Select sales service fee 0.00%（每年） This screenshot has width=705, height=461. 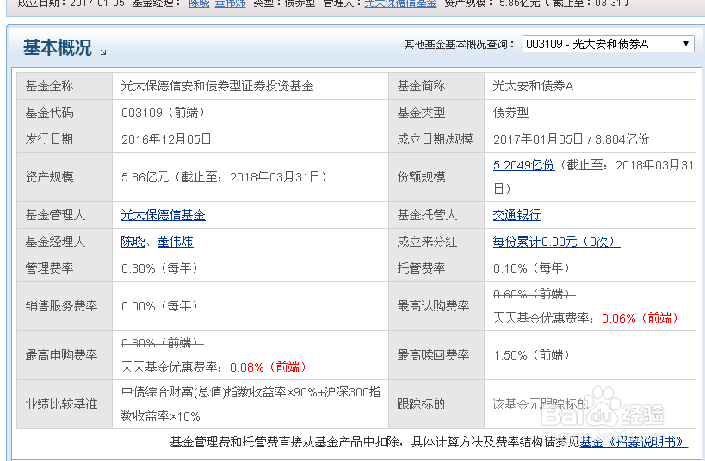[x=161, y=306]
